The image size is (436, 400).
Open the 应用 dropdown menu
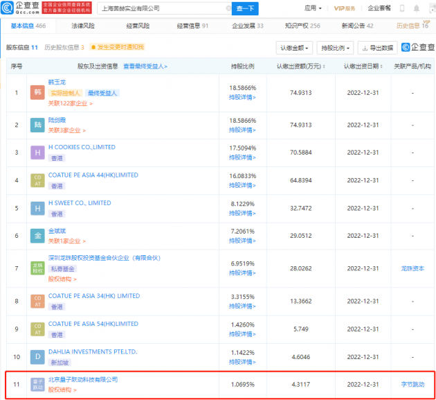[313, 8]
